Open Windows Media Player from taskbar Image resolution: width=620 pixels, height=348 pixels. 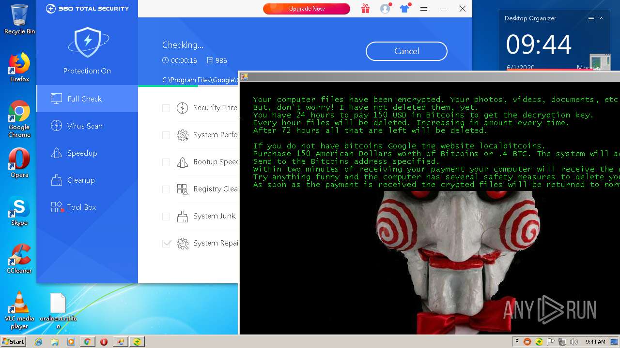[71, 342]
